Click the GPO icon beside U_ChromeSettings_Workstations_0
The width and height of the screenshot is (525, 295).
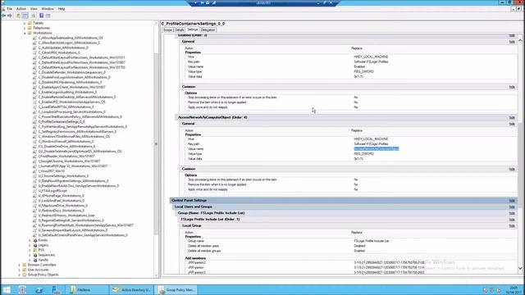click(34, 176)
